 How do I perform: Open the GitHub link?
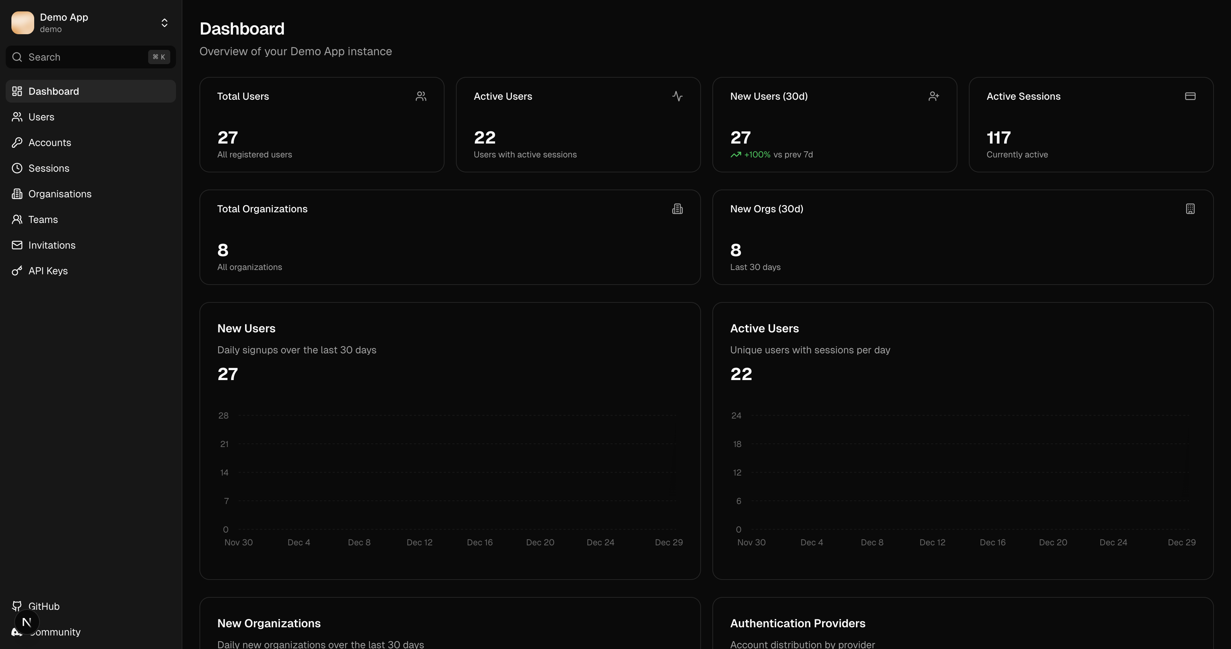point(43,606)
